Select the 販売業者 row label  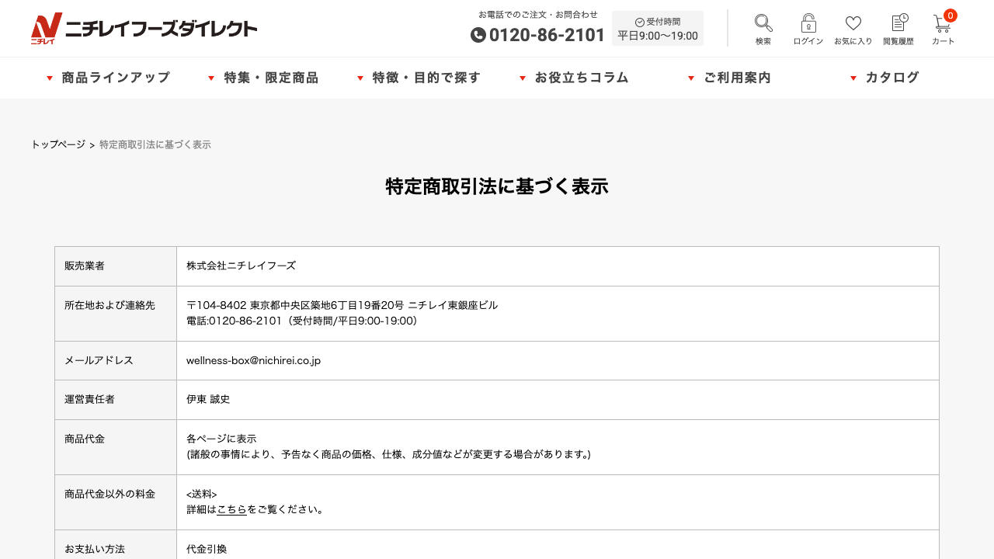coord(85,266)
